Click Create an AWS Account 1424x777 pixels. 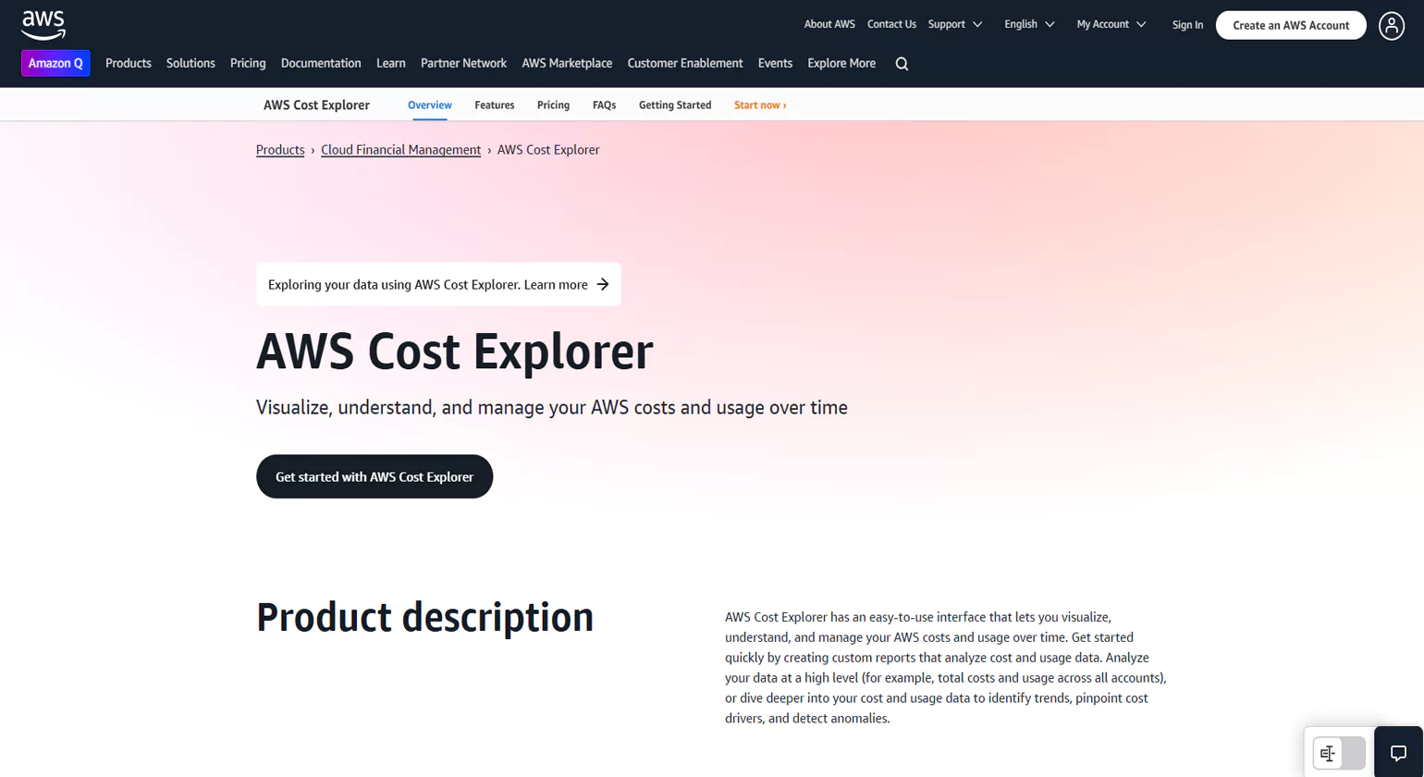(x=1290, y=25)
